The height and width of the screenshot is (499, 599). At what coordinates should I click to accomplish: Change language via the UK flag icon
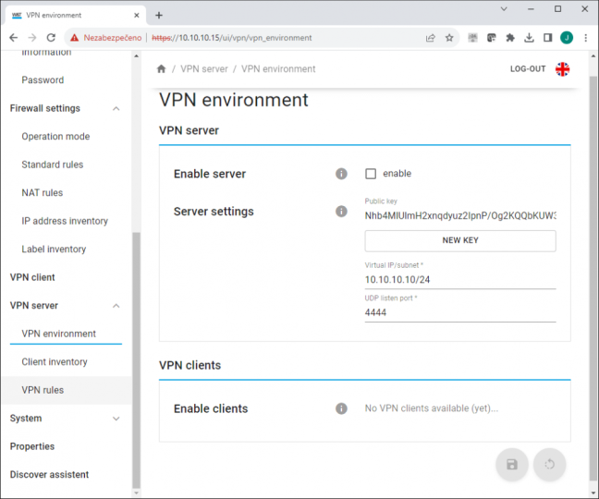[562, 69]
